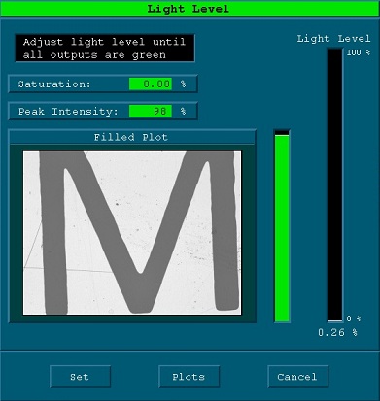Click the slider handle at bottom of Light Level

click(335, 320)
